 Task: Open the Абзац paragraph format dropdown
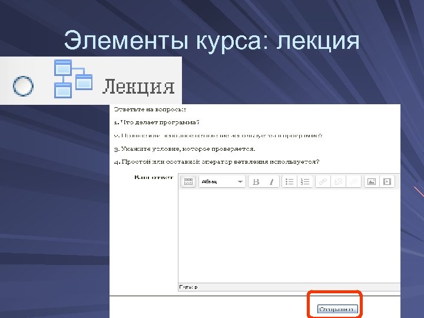click(x=222, y=181)
